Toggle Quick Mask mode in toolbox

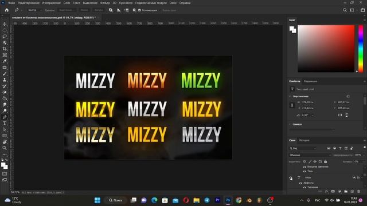5,174
